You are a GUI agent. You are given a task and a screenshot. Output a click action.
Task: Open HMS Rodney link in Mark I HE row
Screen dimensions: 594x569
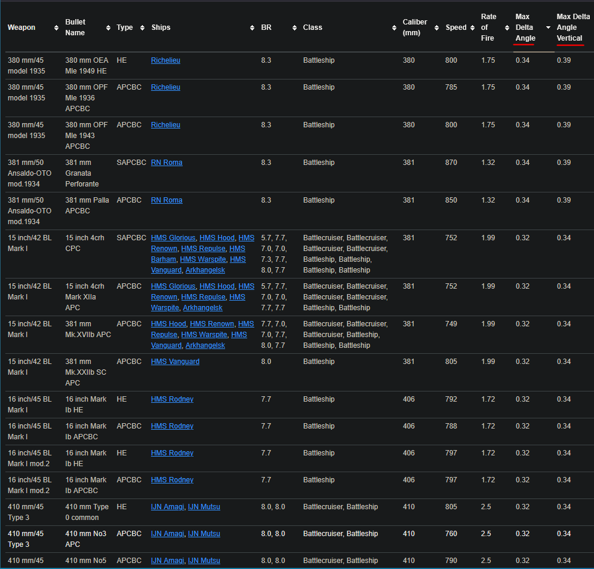pyautogui.click(x=172, y=399)
